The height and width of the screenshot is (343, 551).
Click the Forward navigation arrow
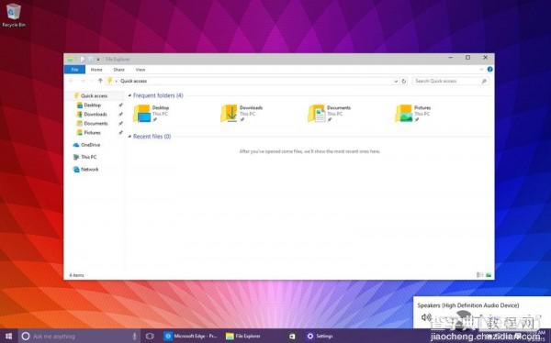coord(84,81)
